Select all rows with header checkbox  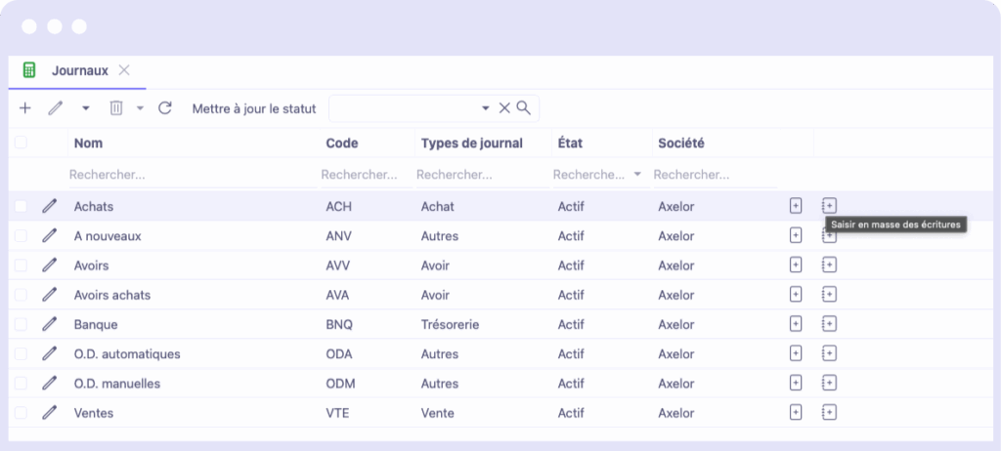(22, 143)
